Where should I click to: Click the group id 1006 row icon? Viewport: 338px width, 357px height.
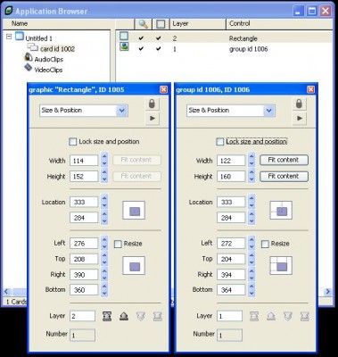(124, 47)
